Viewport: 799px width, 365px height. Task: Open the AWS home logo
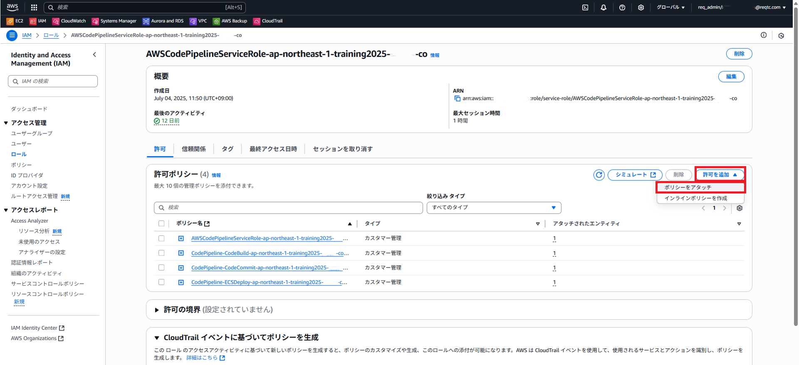12,7
